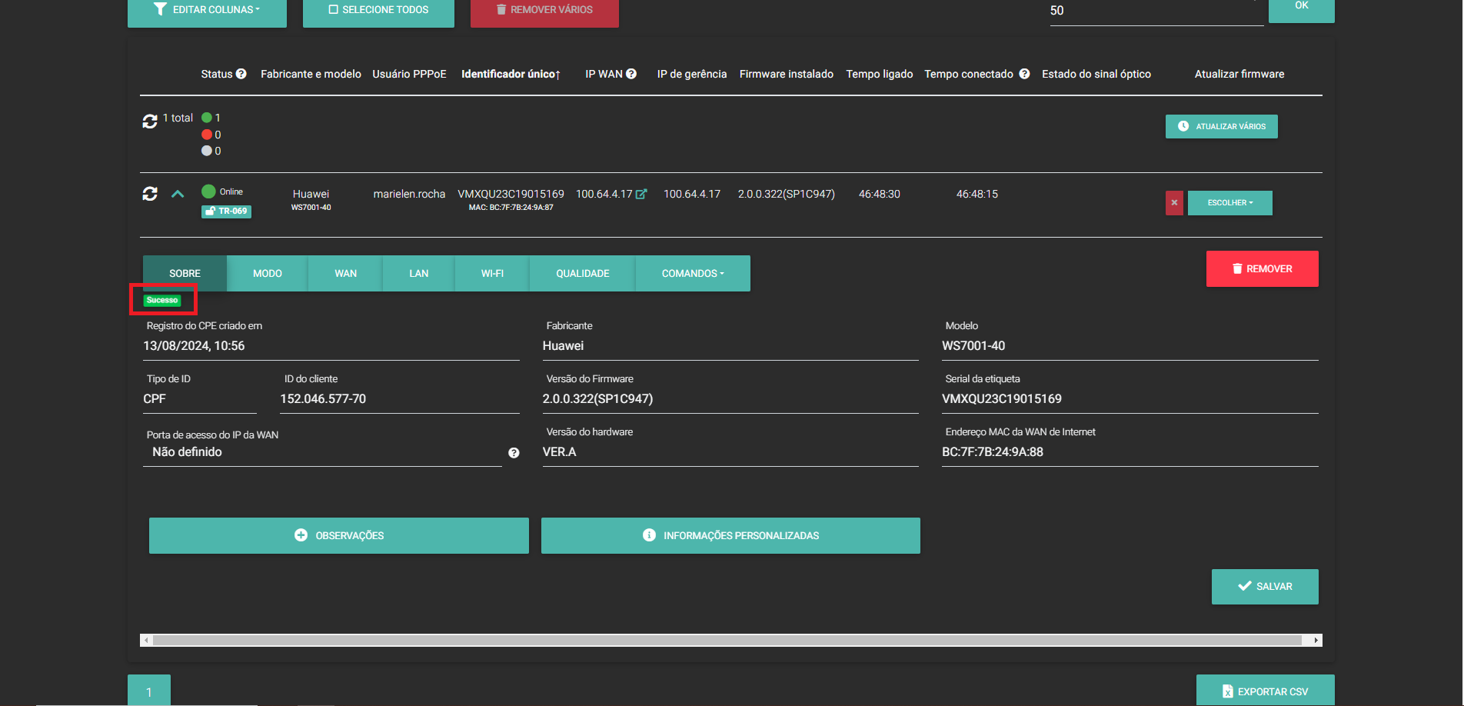The height and width of the screenshot is (706, 1464).
Task: Click the help icon beside IP WAN header
Action: click(x=631, y=74)
